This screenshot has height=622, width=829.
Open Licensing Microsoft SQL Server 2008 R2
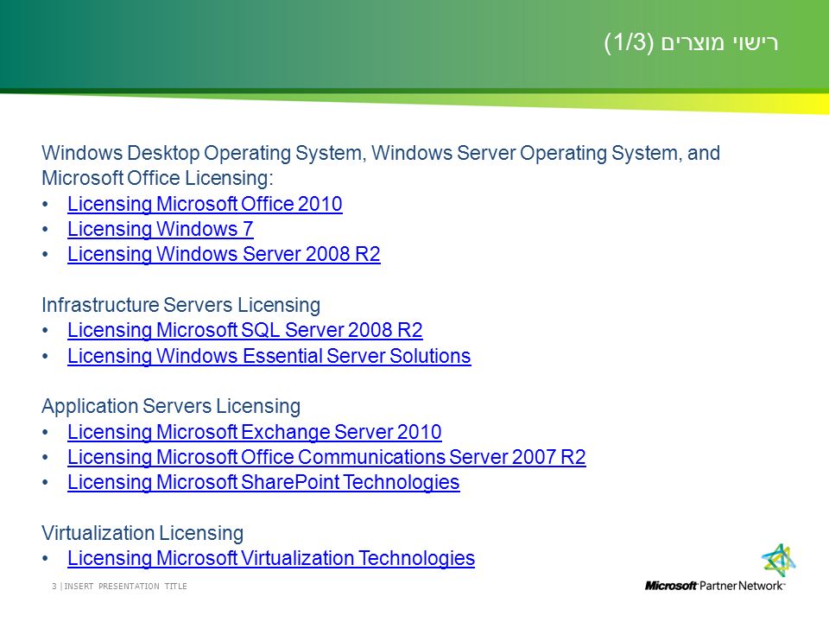(244, 331)
